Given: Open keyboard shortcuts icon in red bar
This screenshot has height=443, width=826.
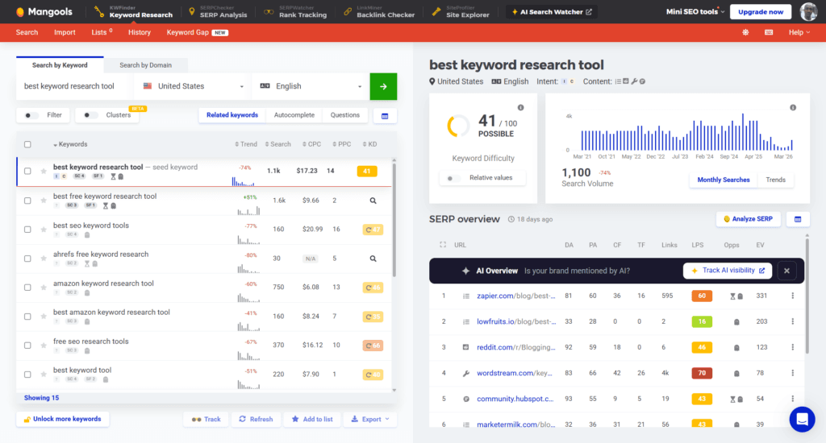Looking at the screenshot, I should (x=769, y=32).
